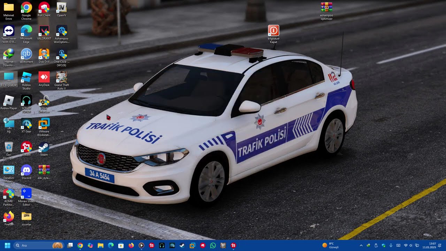Open Firefox from the taskbar
The image size is (446, 251).
click(x=131, y=245)
